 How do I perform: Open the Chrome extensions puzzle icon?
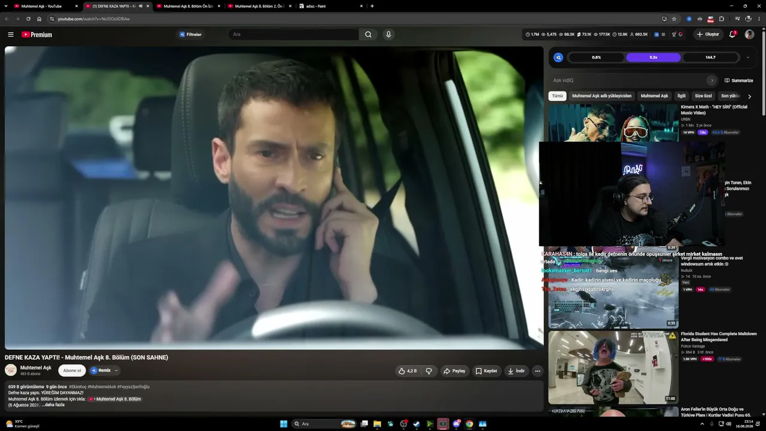coord(722,19)
